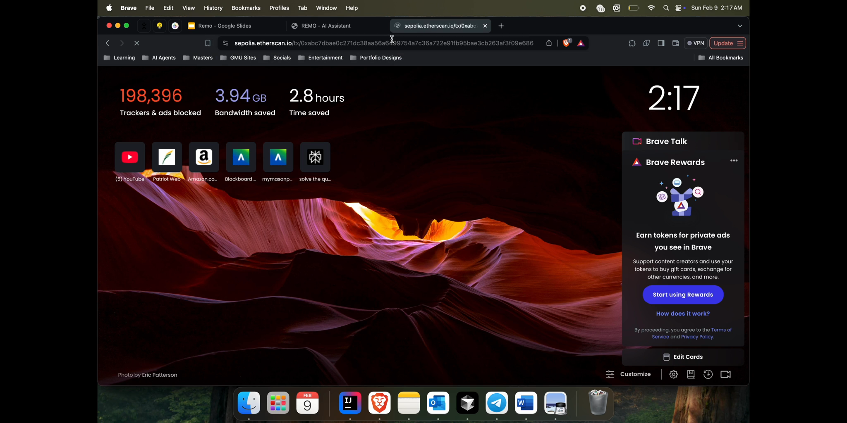Viewport: 847px width, 423px height.
Task: Open AI Agents bookmarks folder
Action: pyautogui.click(x=159, y=58)
